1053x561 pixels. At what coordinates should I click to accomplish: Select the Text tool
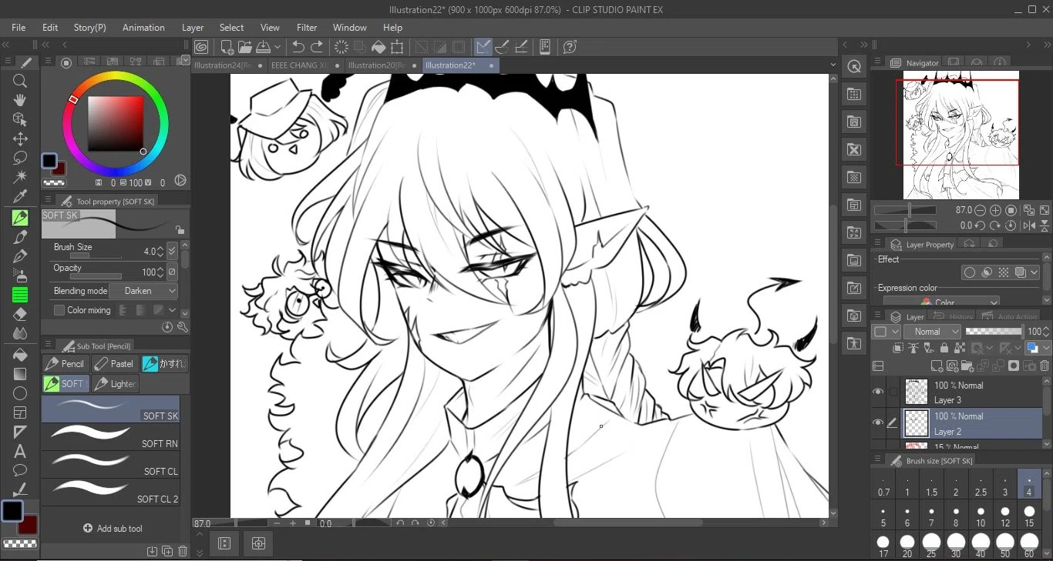21,451
